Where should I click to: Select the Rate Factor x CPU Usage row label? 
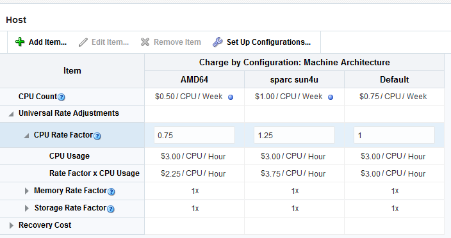pyautogui.click(x=94, y=173)
